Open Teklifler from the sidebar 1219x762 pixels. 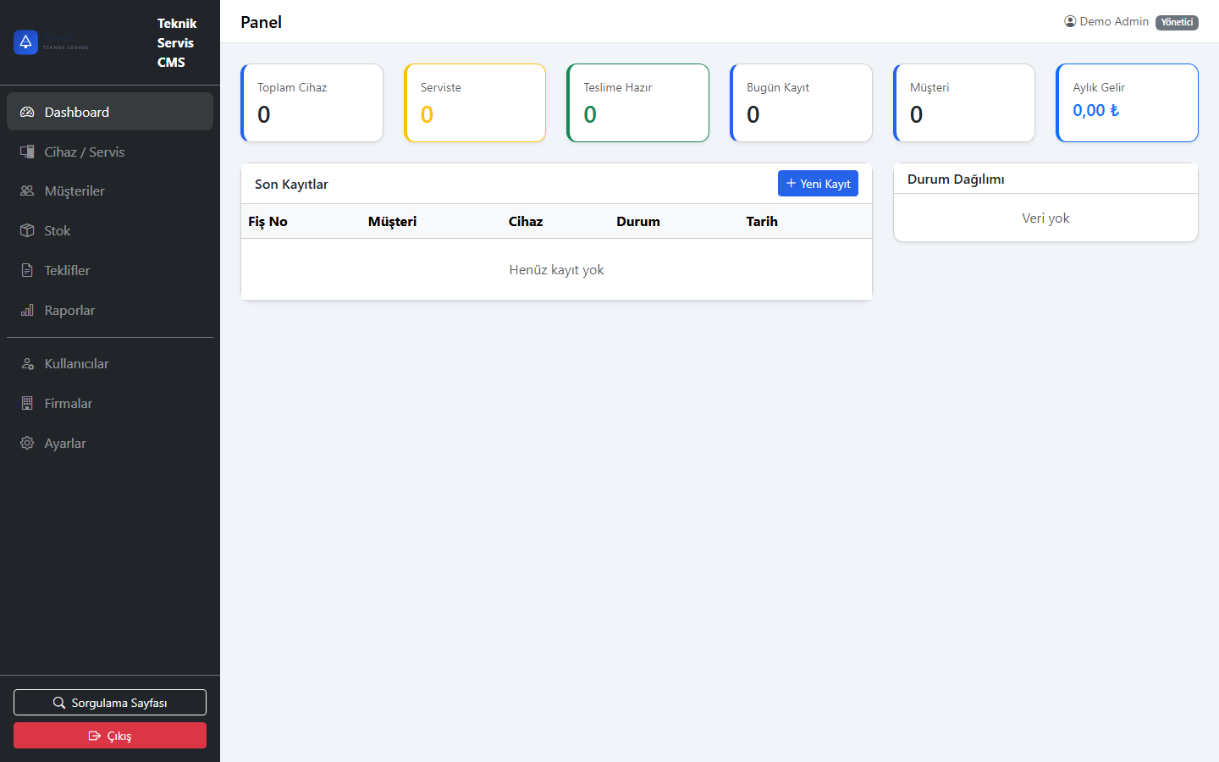(110, 270)
